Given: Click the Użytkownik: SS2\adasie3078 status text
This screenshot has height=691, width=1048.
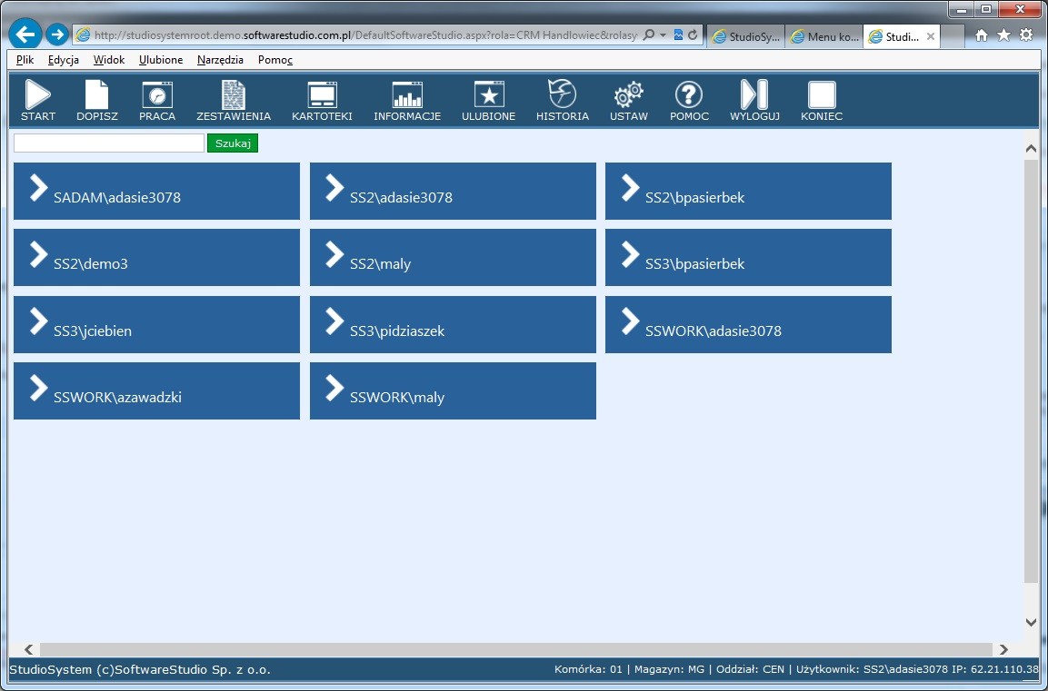Looking at the screenshot, I should (872, 669).
